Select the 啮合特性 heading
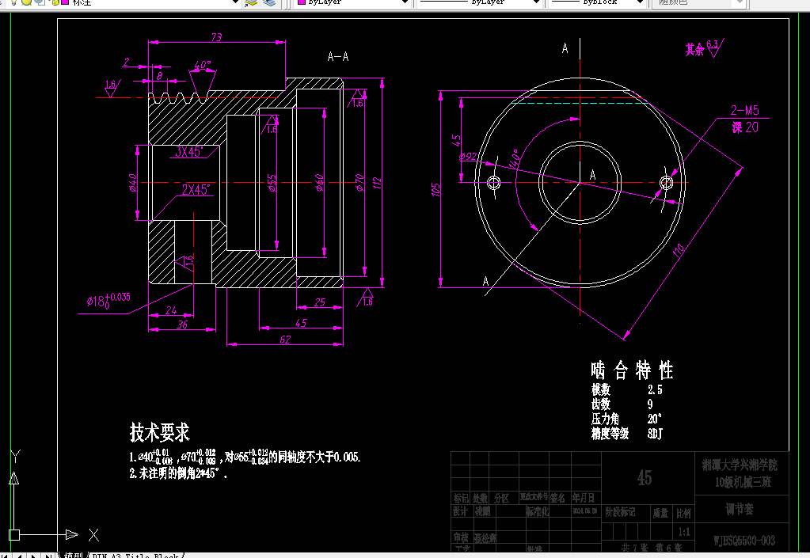This screenshot has height=558, width=810. click(632, 370)
